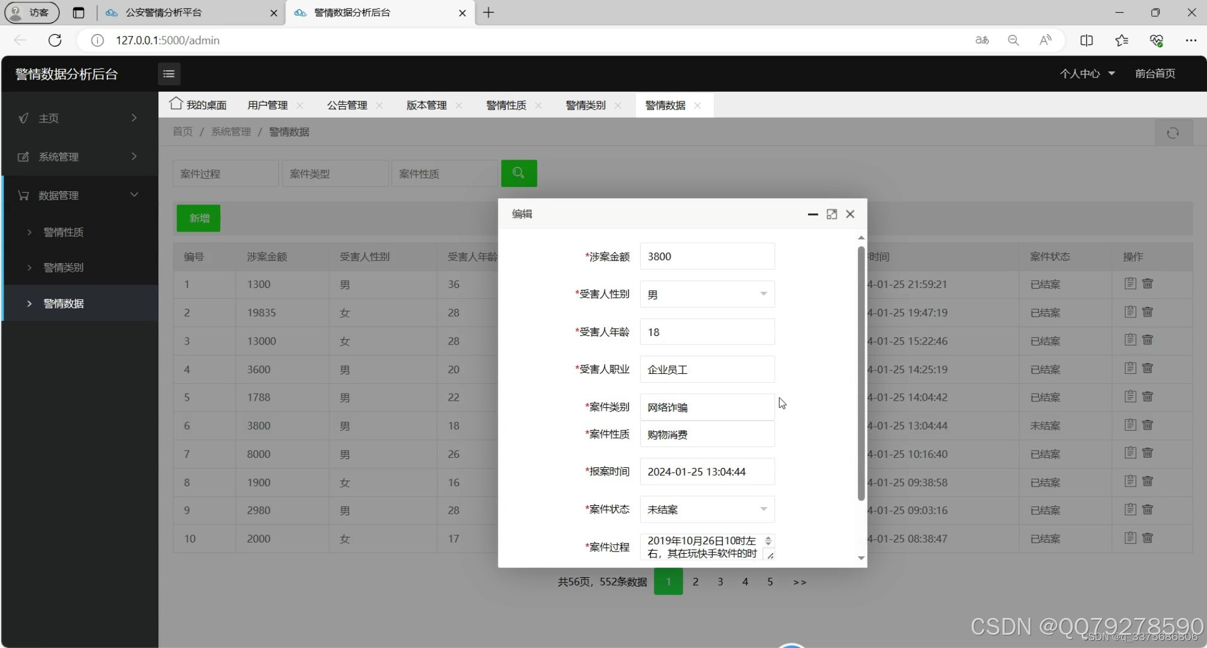Click the browser reload page icon

(55, 40)
